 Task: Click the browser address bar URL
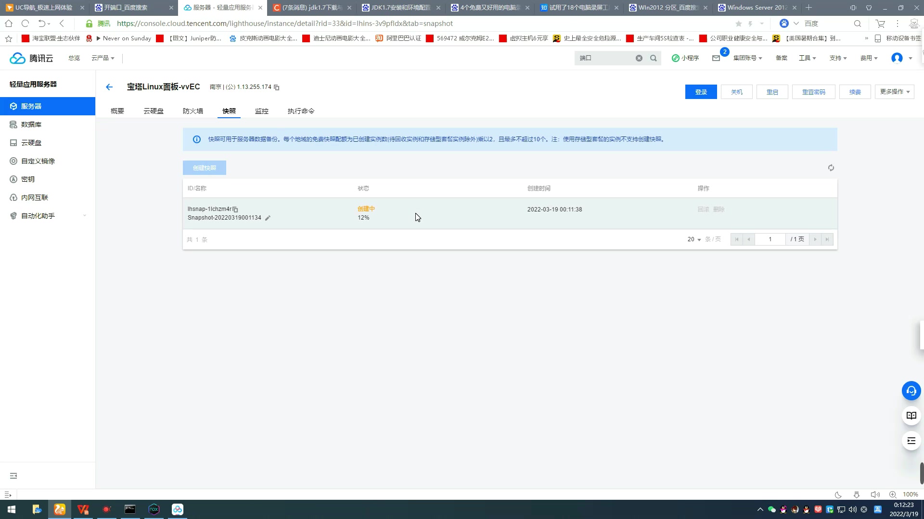point(285,24)
